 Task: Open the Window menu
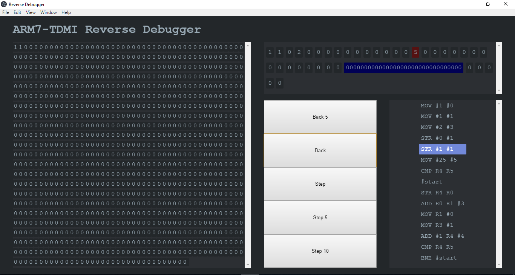tap(49, 12)
